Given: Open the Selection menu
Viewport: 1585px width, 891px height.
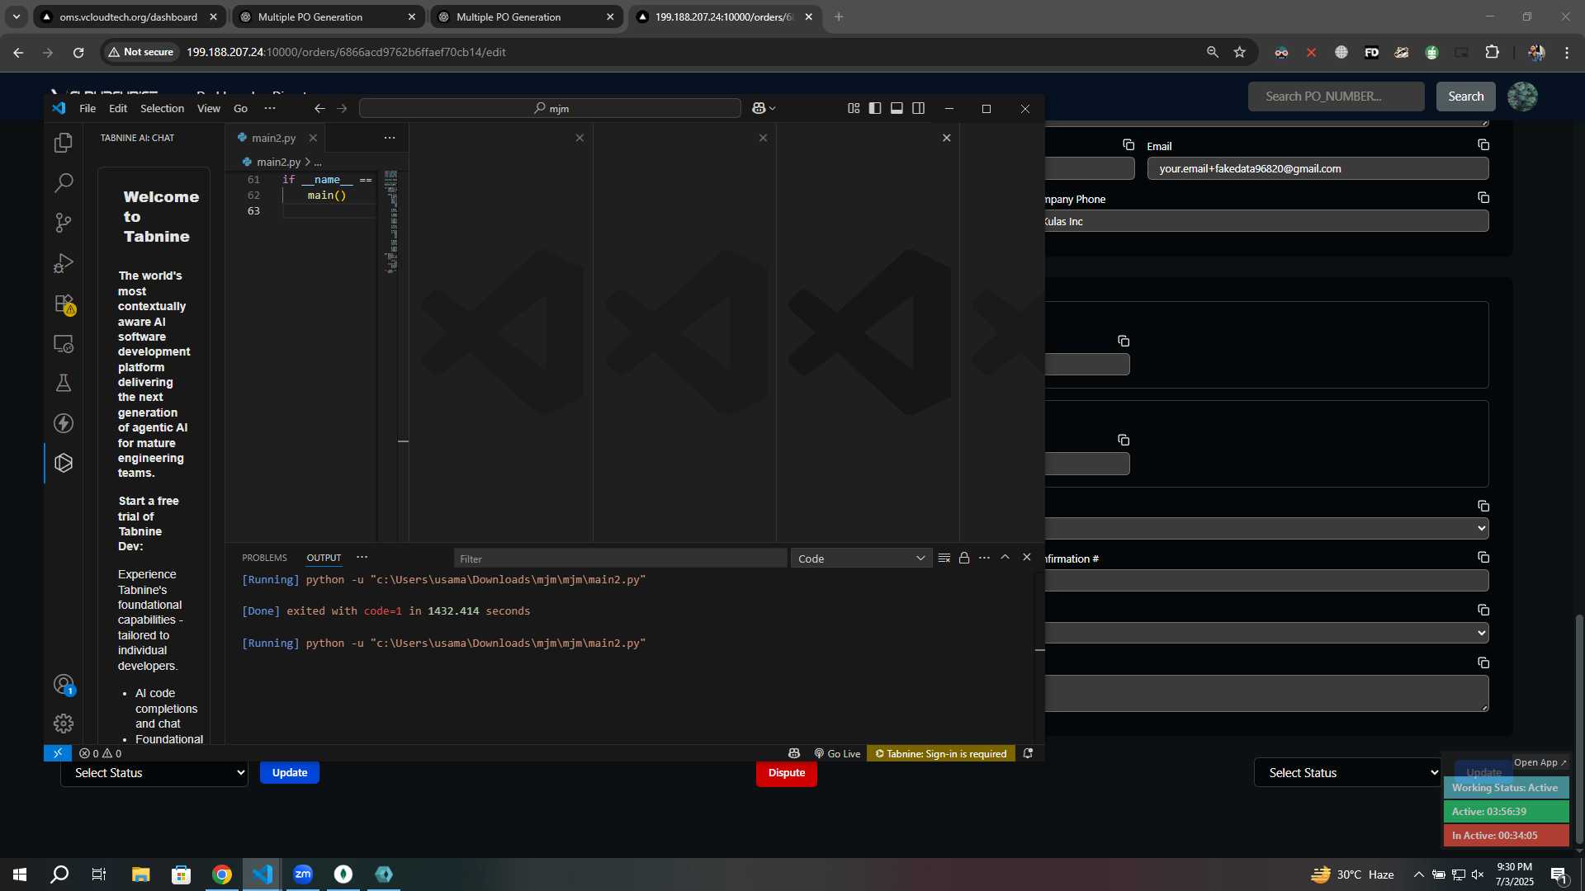Looking at the screenshot, I should pyautogui.click(x=162, y=108).
